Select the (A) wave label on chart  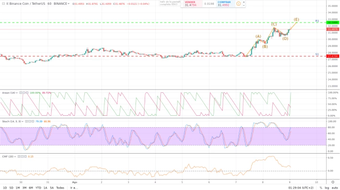[258, 36]
